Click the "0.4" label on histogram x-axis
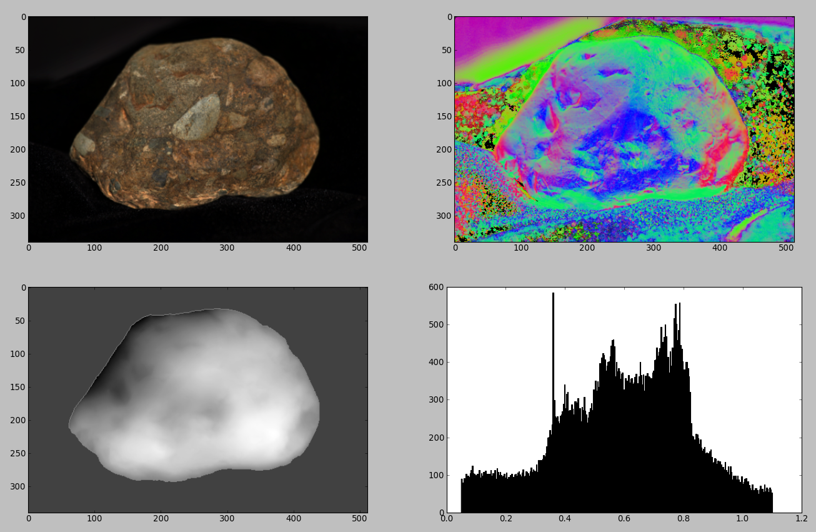Viewport: 816px width, 532px height. tap(565, 519)
